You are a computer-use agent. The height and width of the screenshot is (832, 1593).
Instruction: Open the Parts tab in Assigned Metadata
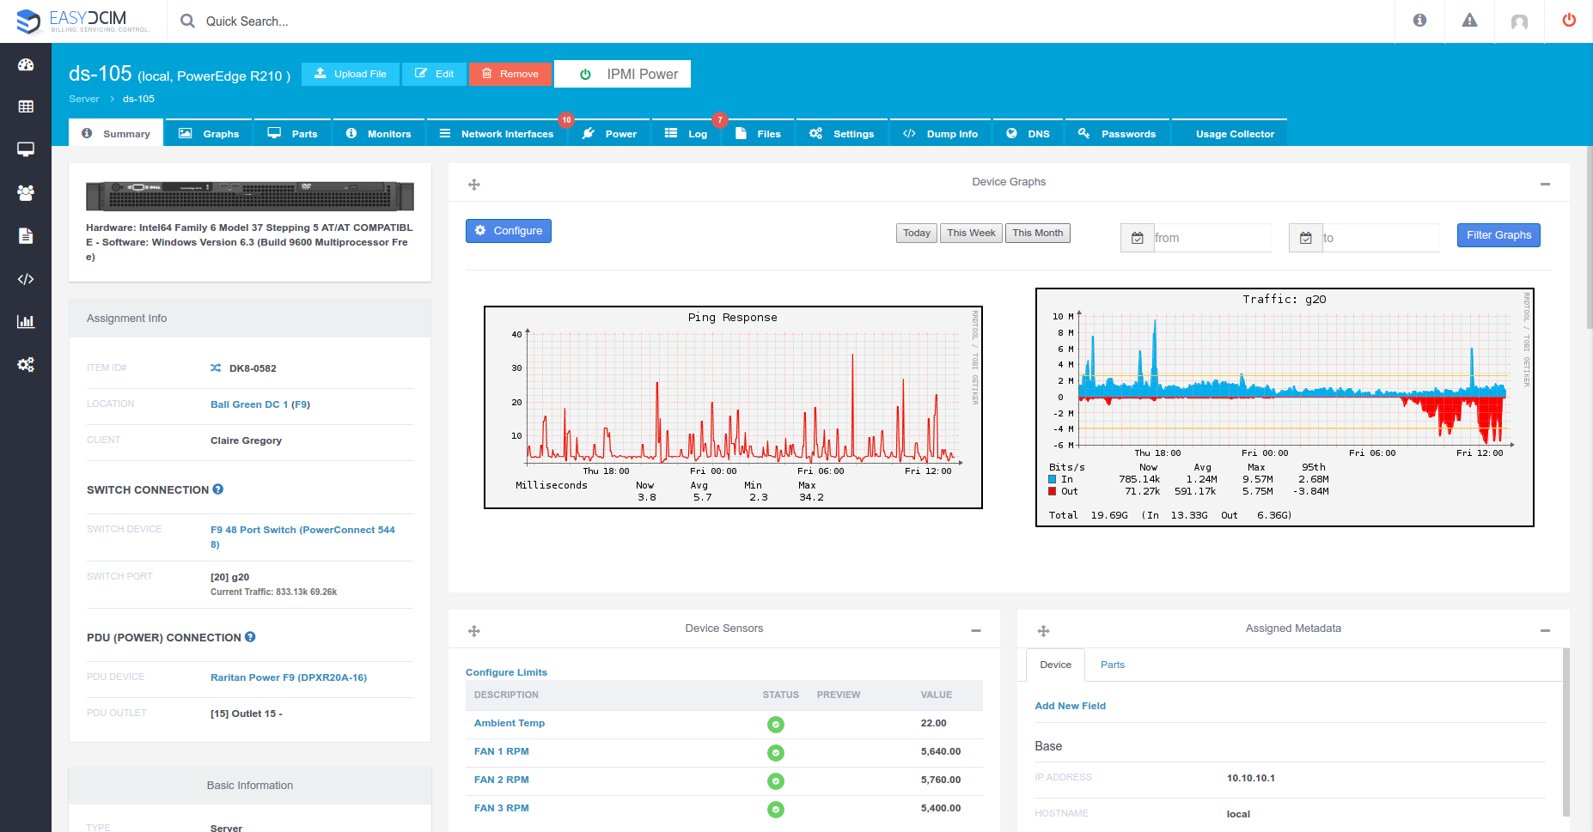click(x=1112, y=665)
